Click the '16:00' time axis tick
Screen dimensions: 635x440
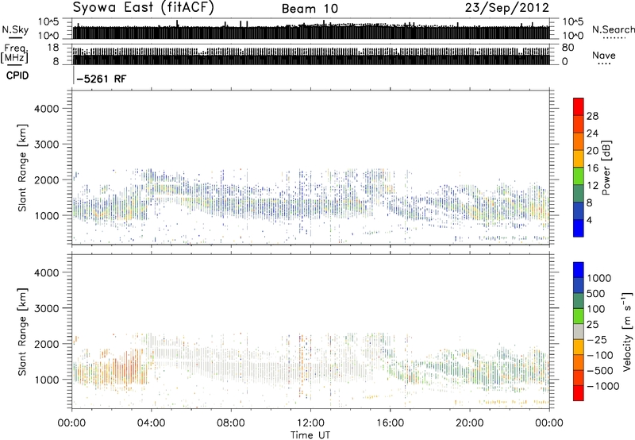[x=390, y=423]
